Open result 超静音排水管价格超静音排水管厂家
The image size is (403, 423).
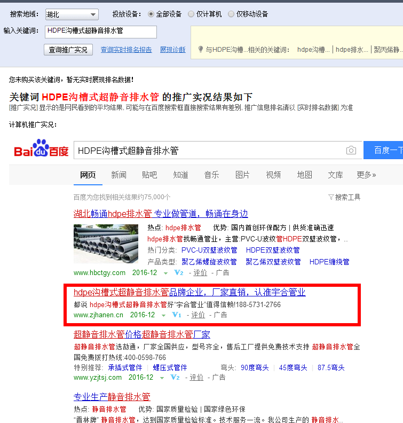coord(142,334)
